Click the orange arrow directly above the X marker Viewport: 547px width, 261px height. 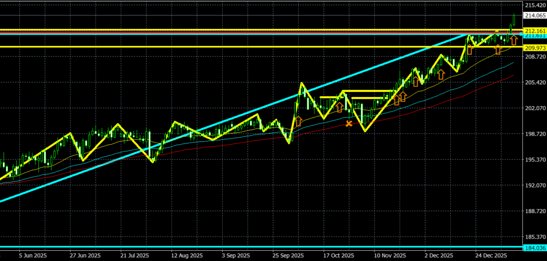pos(339,107)
